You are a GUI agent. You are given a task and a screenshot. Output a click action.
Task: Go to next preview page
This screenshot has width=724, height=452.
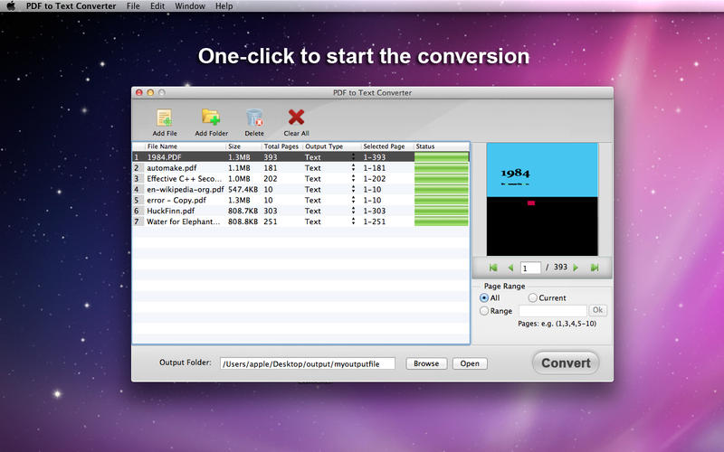pos(576,268)
